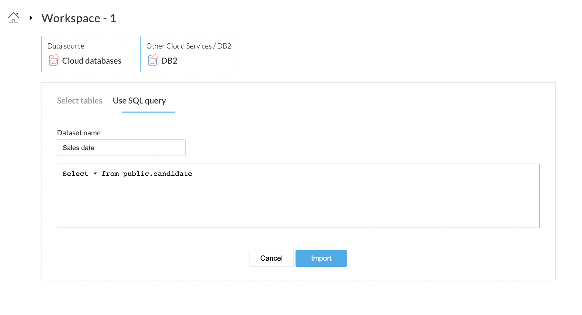The image size is (582, 315).
Task: Open the Use SQL query tab
Action: (139, 101)
